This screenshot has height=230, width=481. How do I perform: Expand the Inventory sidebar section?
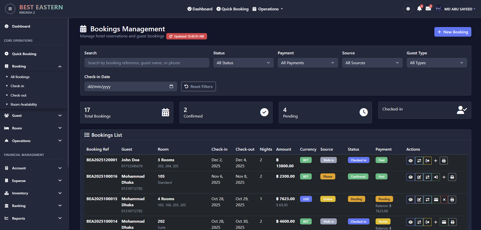[33, 193]
